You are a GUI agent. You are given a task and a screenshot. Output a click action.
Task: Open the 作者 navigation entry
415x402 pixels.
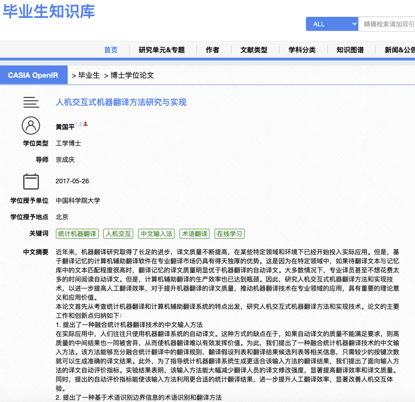213,50
